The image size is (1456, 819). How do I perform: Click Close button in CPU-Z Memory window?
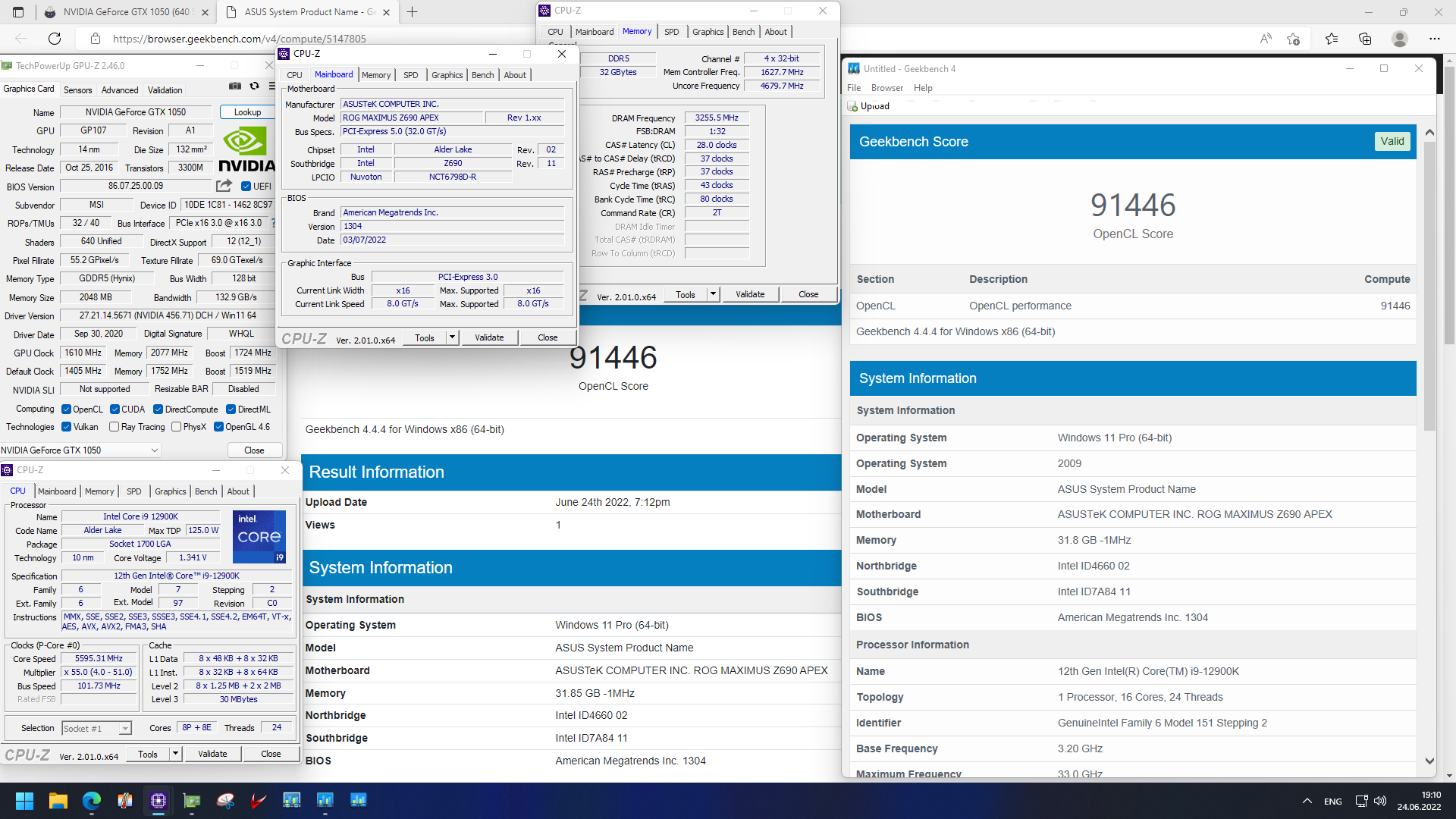[x=808, y=294]
